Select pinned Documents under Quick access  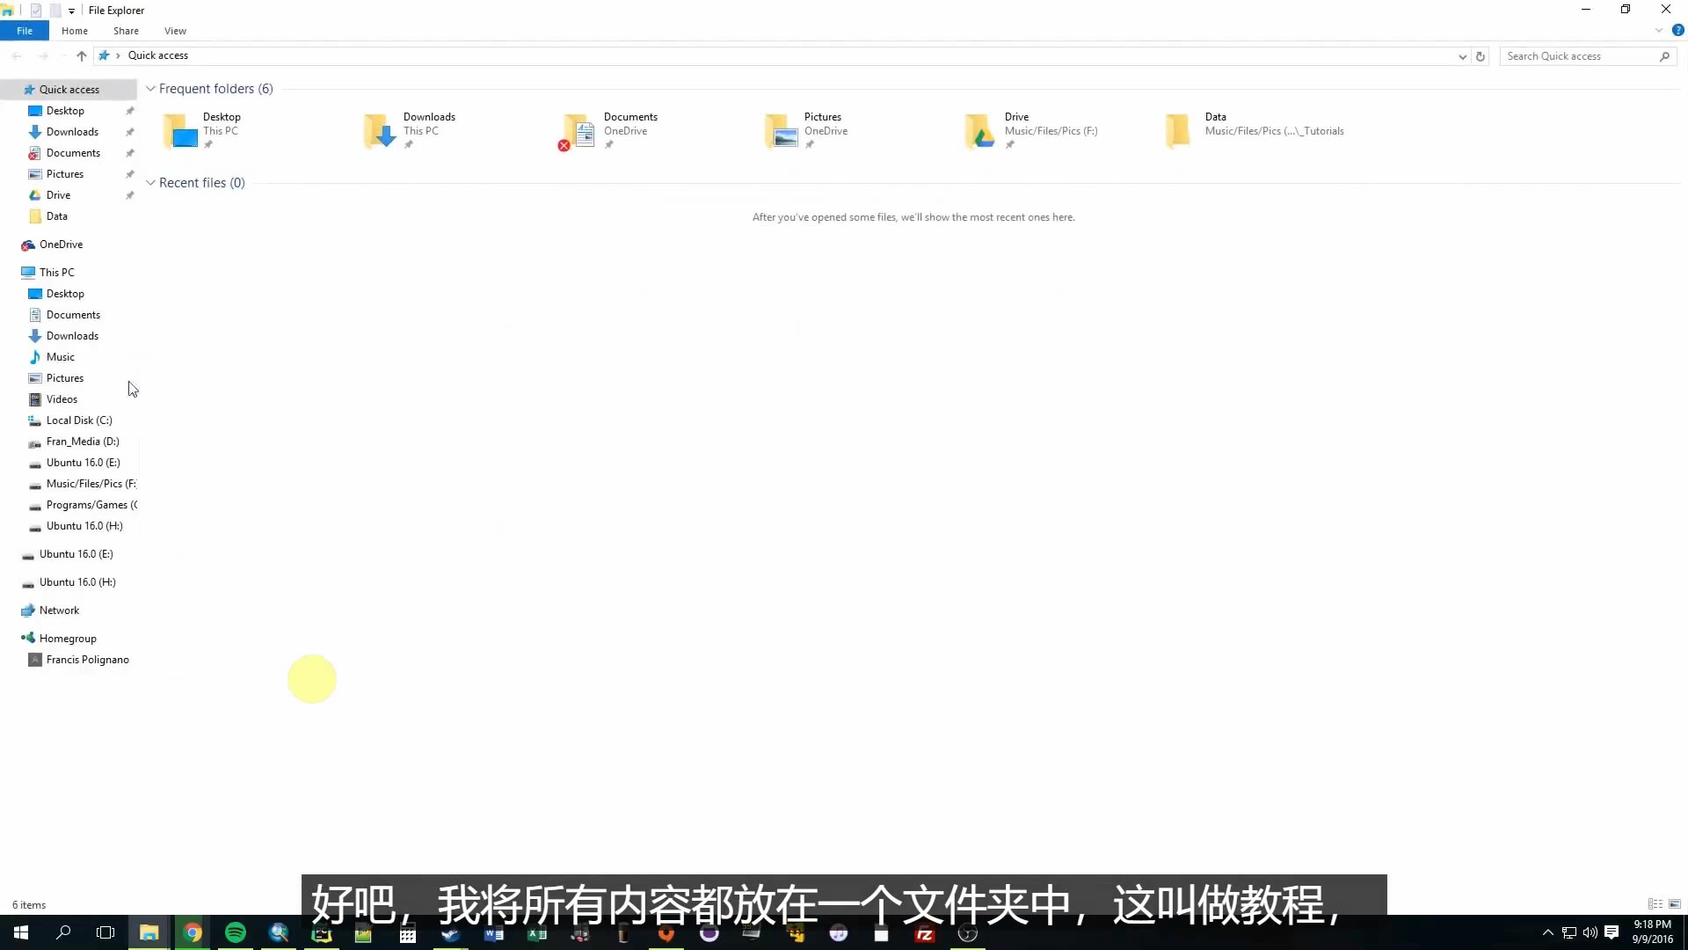point(73,153)
